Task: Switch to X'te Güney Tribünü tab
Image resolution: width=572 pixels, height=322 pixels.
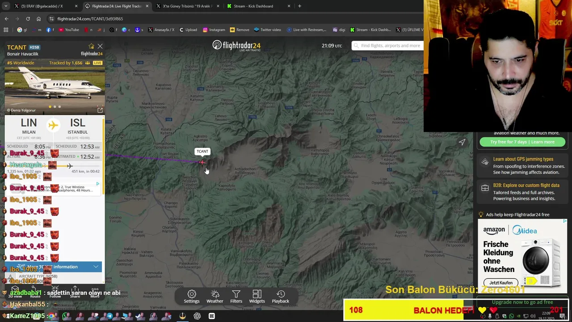Action: click(x=187, y=6)
